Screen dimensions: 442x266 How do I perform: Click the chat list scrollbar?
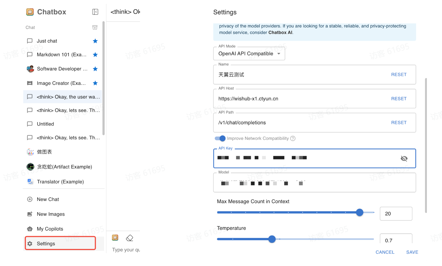click(x=104, y=78)
